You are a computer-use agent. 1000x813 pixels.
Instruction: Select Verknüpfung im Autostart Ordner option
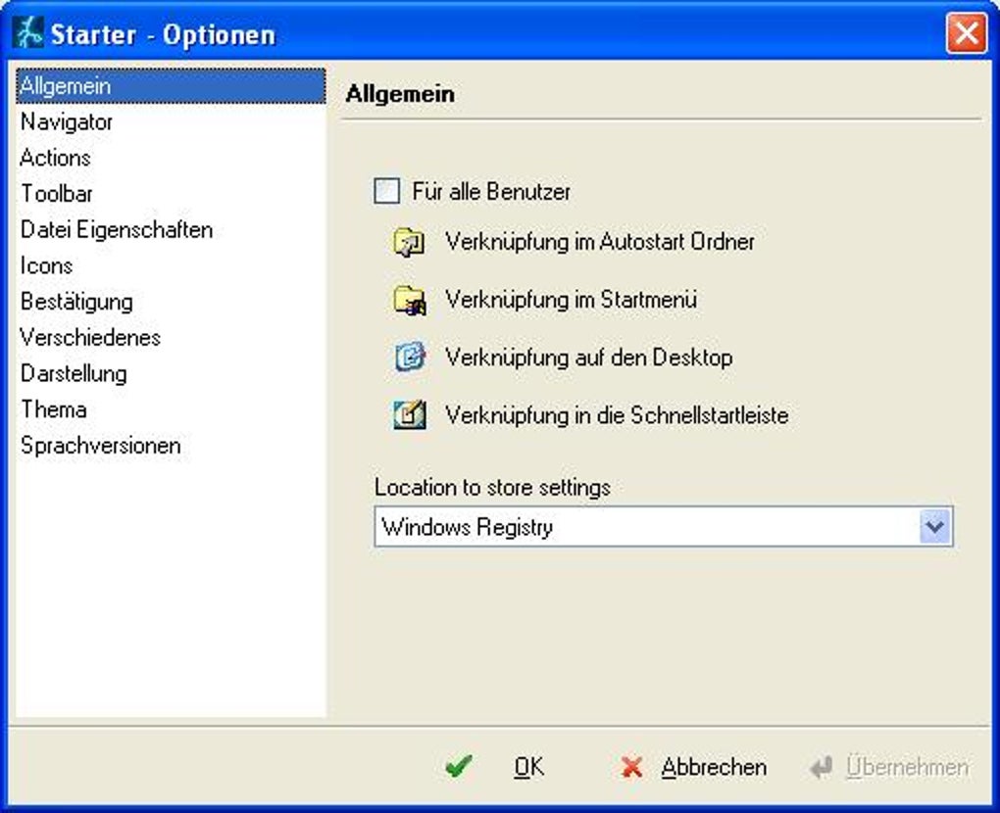point(600,242)
